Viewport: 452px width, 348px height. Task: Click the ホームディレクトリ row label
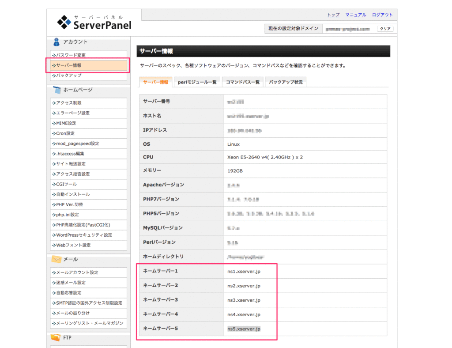(x=163, y=257)
